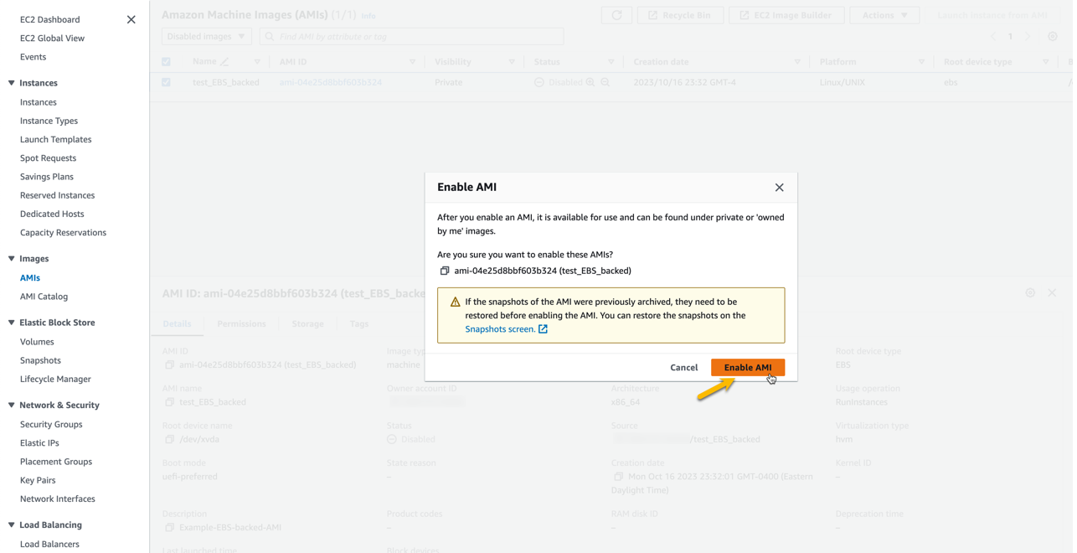Switch to the Storage tab
Viewport: 1077px width, 553px height.
(x=307, y=323)
